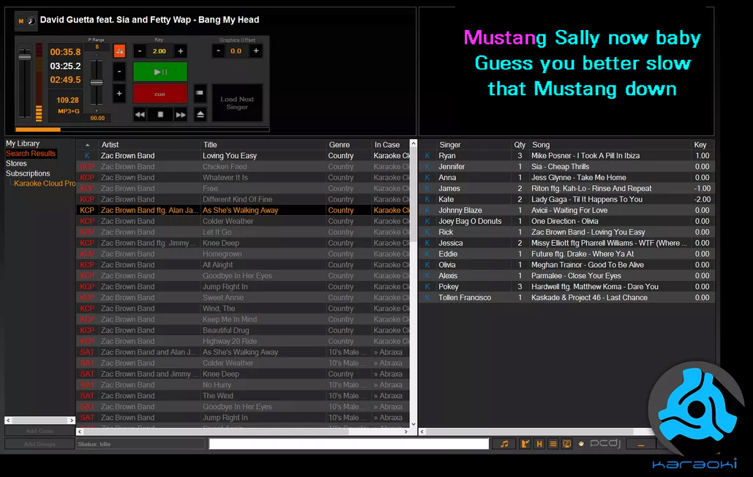
Task: Click the K icon beside singer Ryan
Action: (x=427, y=156)
